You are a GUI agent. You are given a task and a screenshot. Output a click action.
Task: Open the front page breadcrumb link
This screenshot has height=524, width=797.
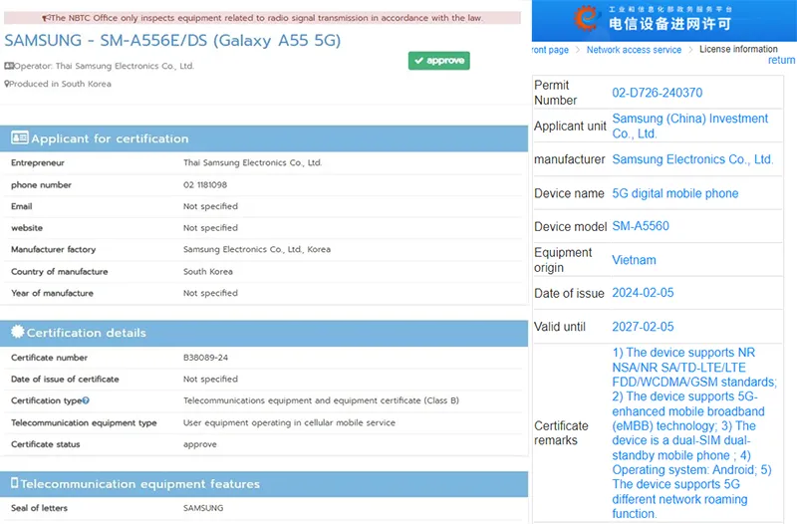(x=551, y=50)
